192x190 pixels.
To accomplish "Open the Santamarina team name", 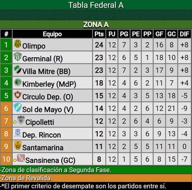I will tap(43, 148).
